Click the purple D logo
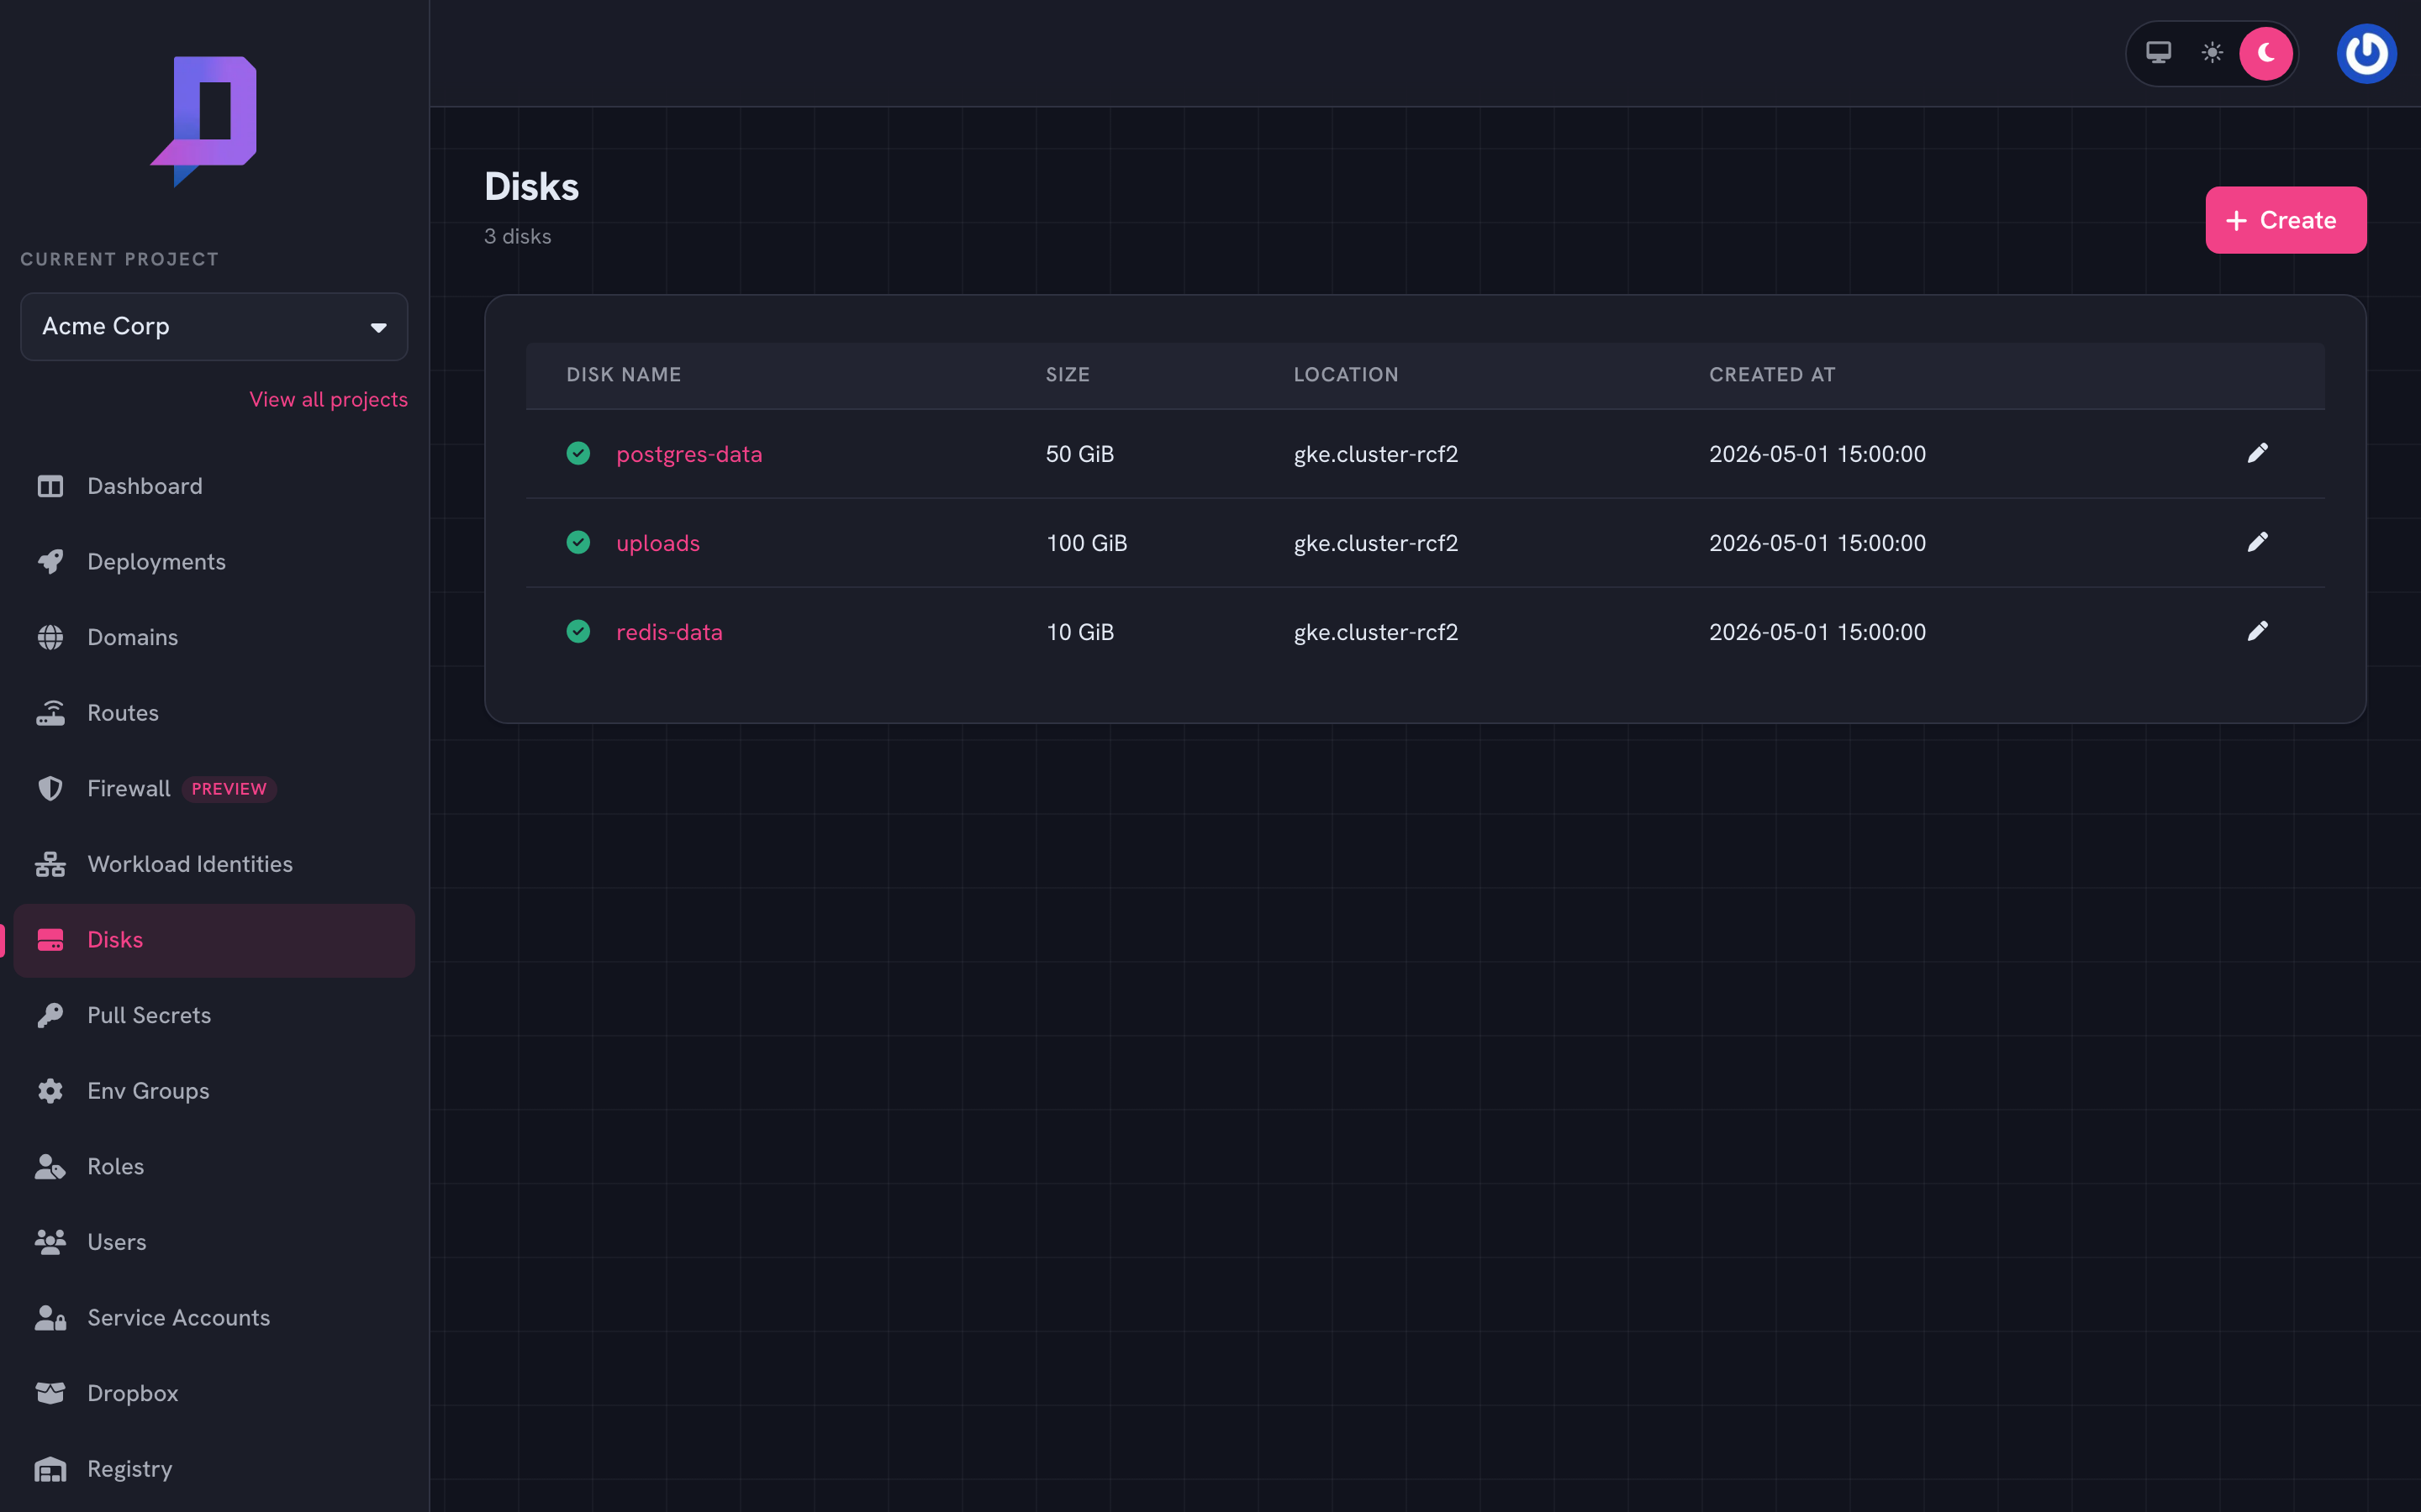Screen dimensions: 2421x1512 pos(204,121)
